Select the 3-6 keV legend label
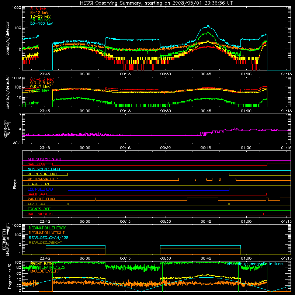Viewport: 295px width, 295px height. [x=38, y=9]
